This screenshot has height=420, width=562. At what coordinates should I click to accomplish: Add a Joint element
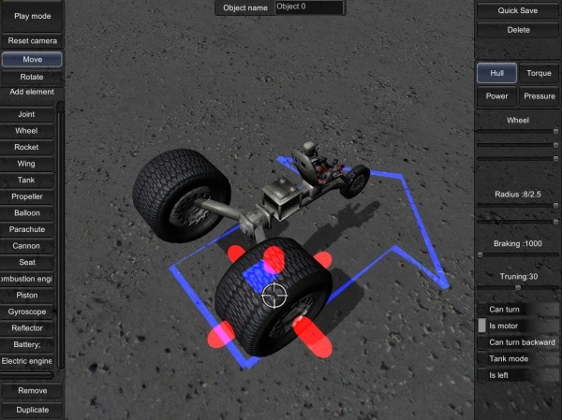click(x=26, y=114)
